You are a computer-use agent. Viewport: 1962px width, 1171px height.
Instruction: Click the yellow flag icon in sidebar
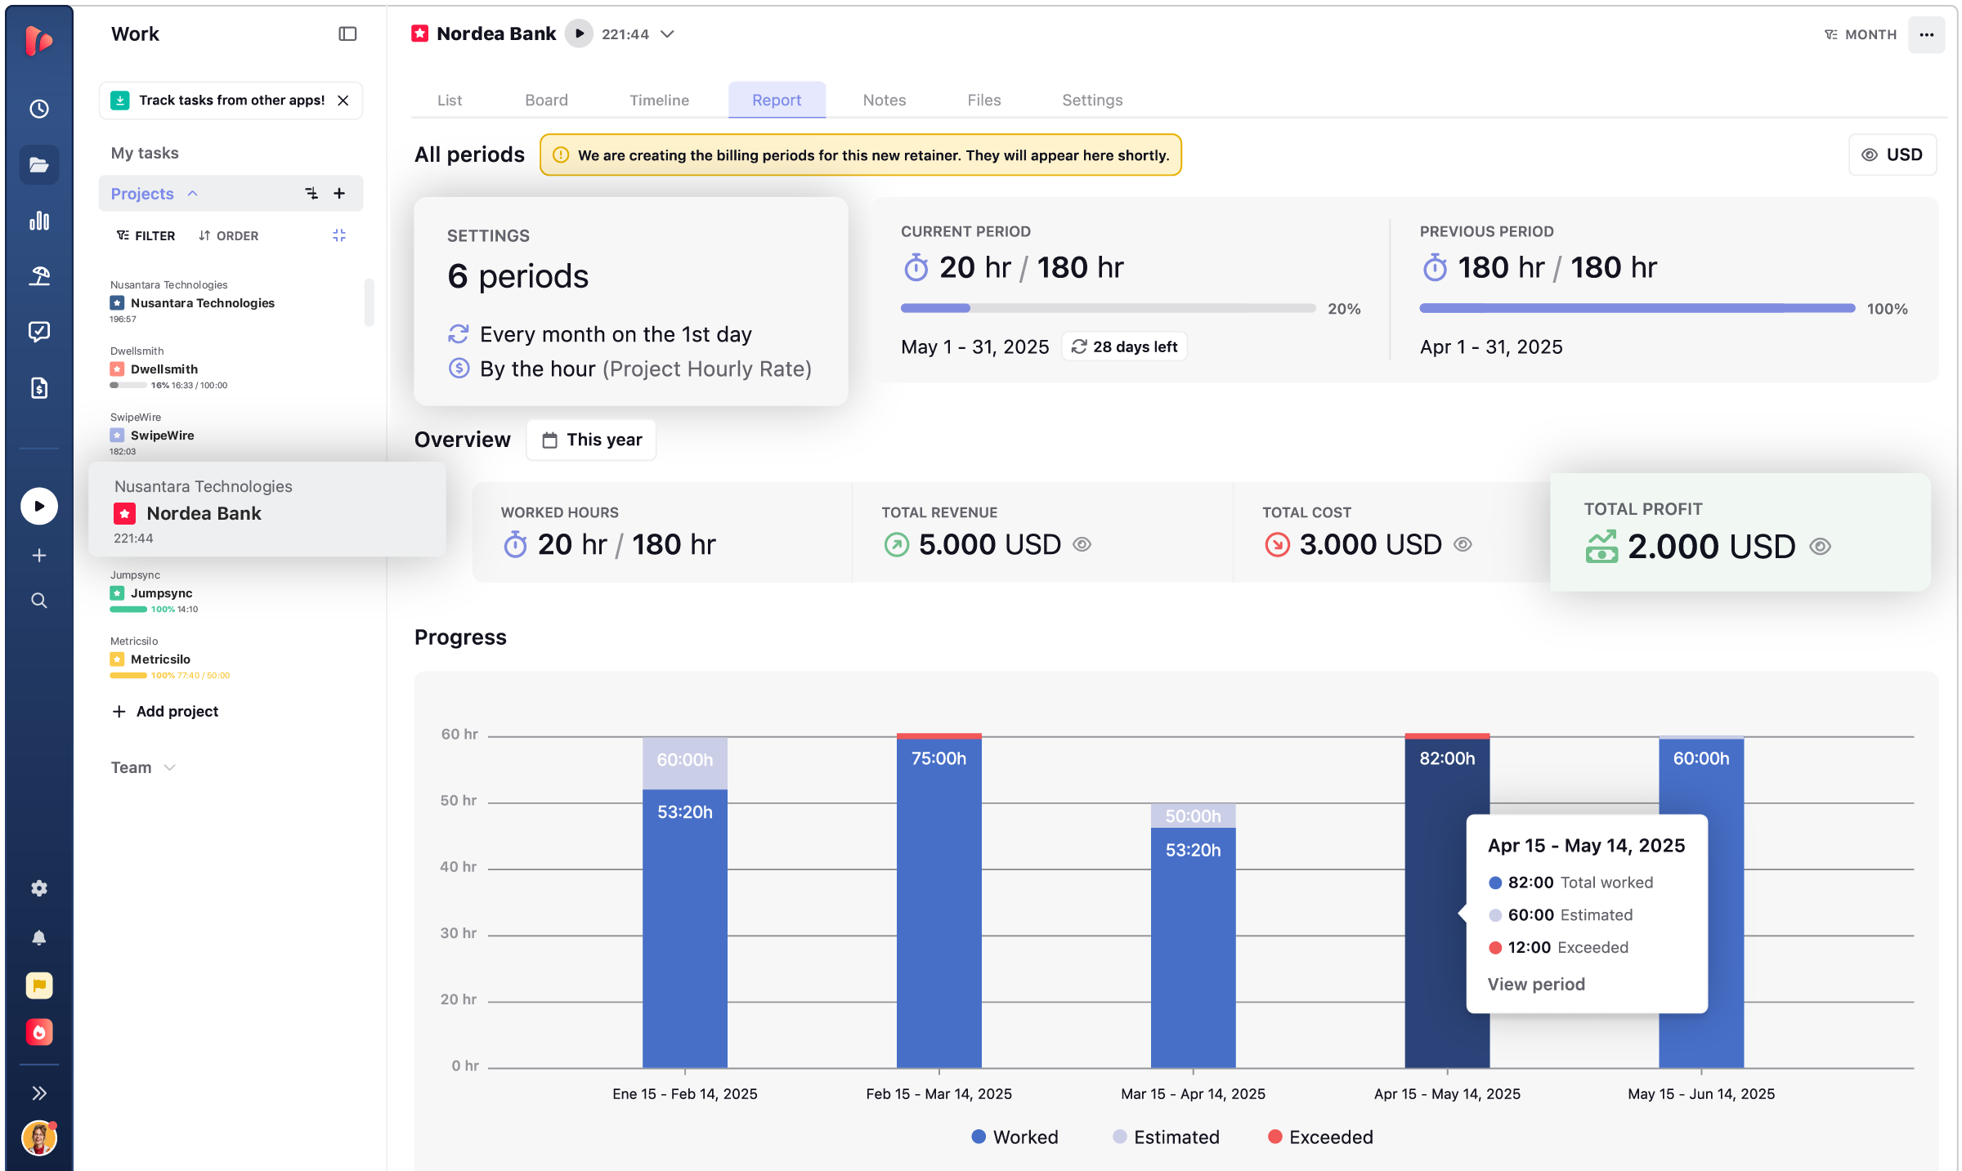click(38, 986)
